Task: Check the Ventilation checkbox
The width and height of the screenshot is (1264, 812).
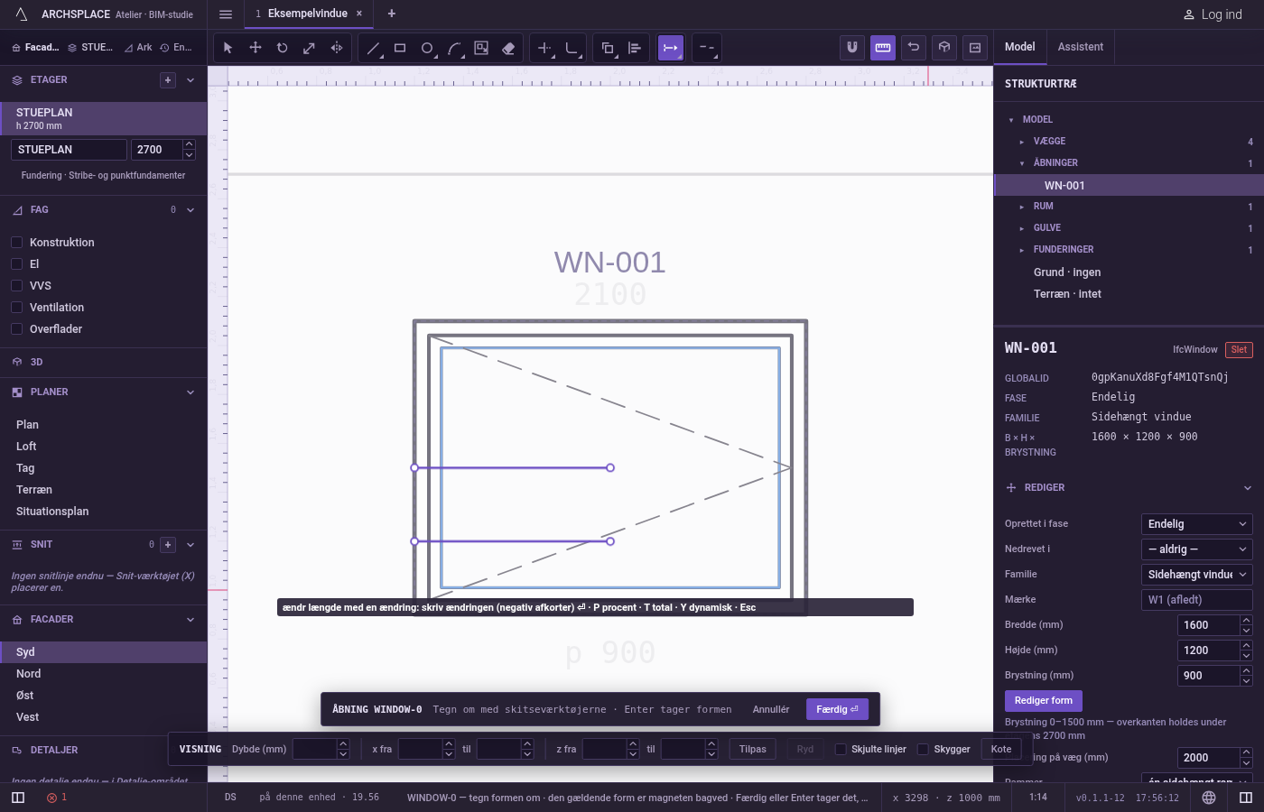Action: tap(16, 308)
